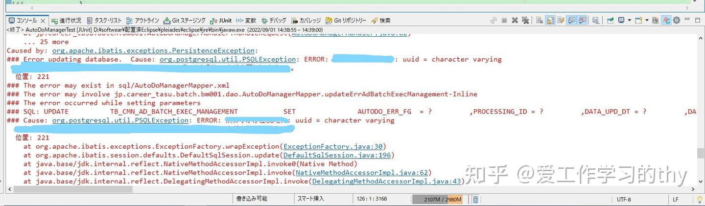Viewport: 705px width, 206px height.
Task: Click the console horizontal scrollbar right arrow
Action: pos(692,189)
